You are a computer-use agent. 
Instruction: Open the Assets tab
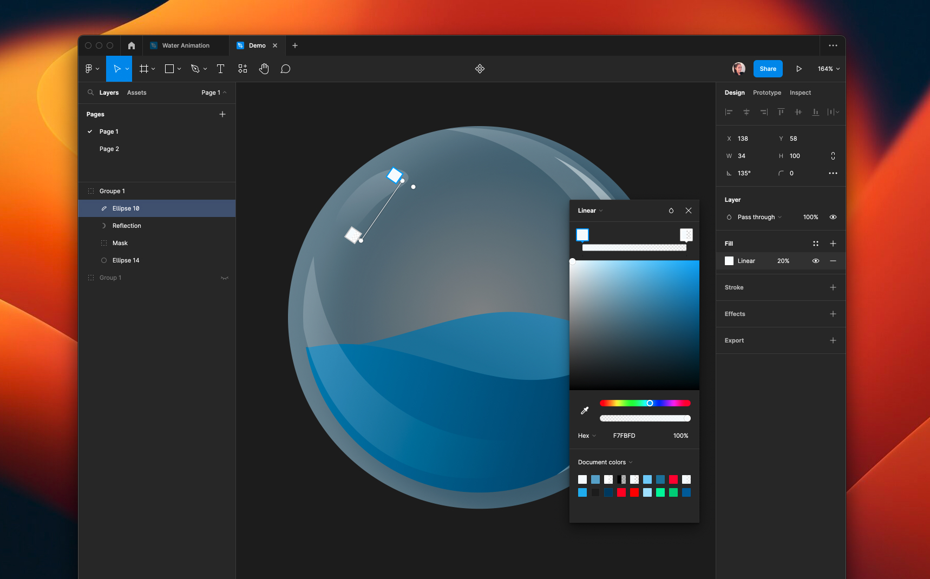pyautogui.click(x=136, y=93)
